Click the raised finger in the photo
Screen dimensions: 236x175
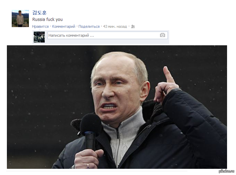[168, 74]
